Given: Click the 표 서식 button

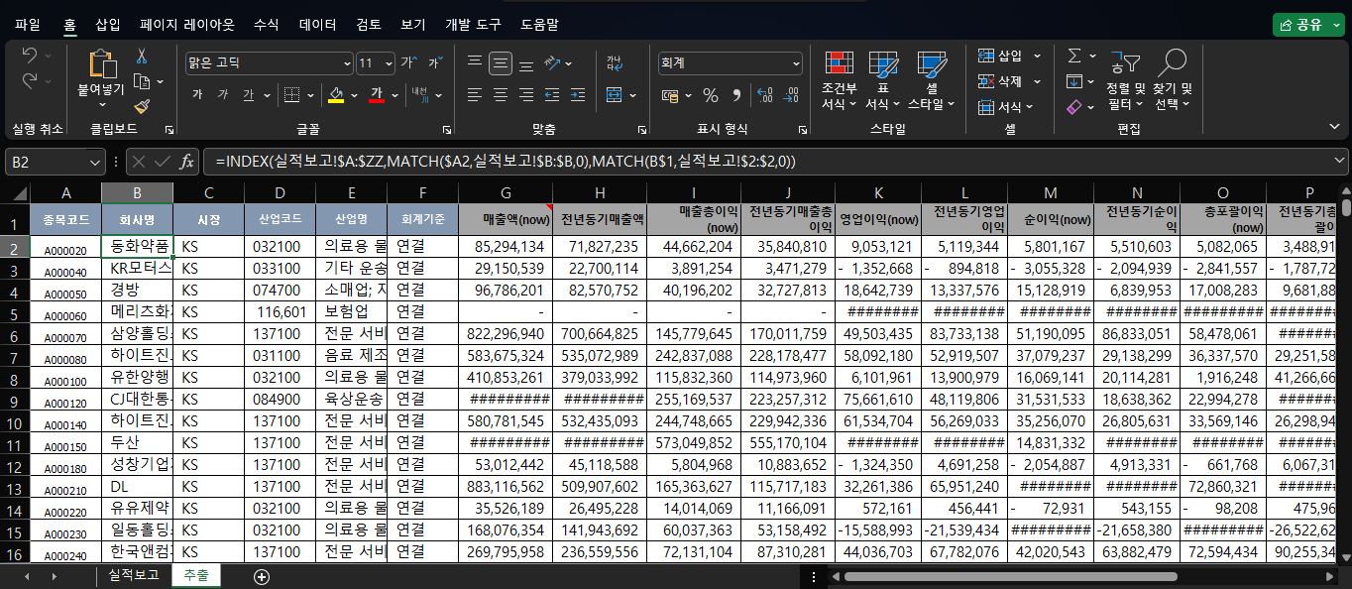Looking at the screenshot, I should [x=882, y=81].
